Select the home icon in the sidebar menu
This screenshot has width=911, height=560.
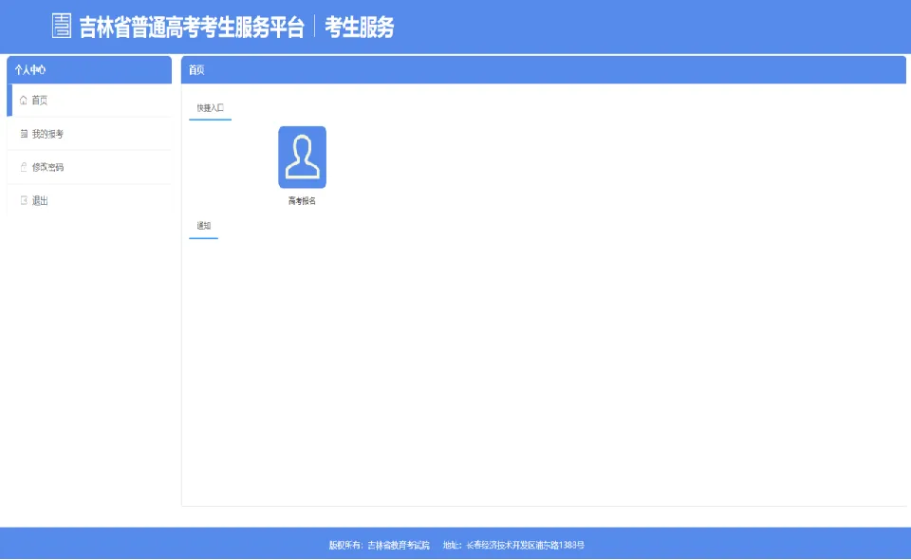coord(23,100)
